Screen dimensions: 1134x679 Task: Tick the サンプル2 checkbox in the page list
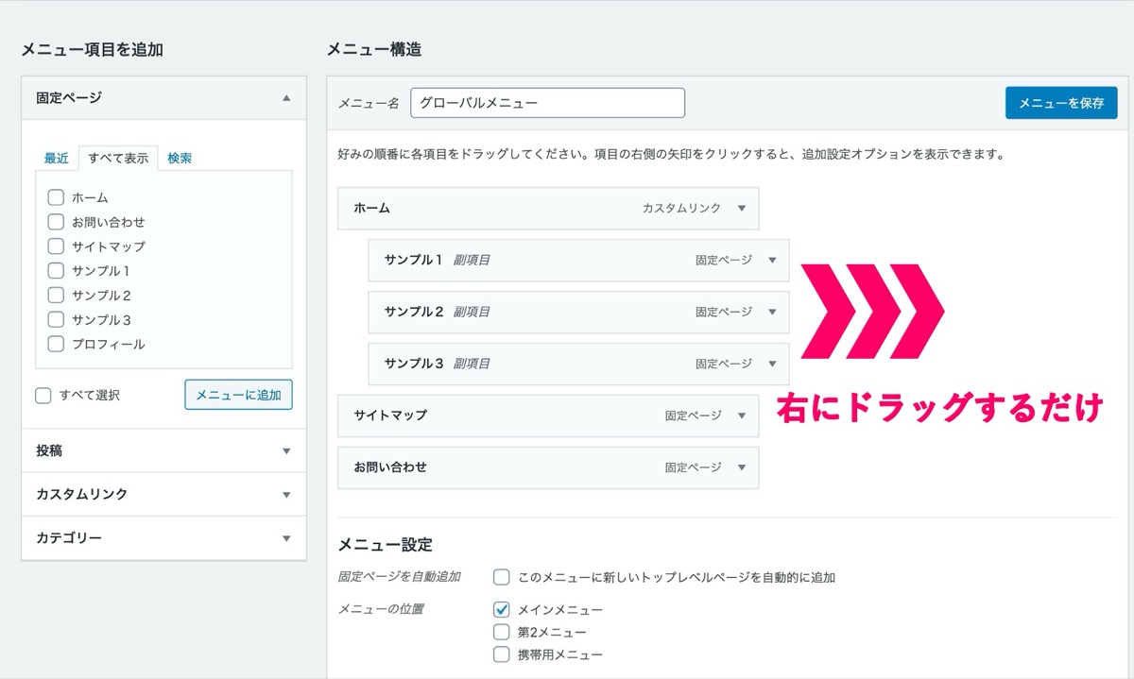(56, 296)
